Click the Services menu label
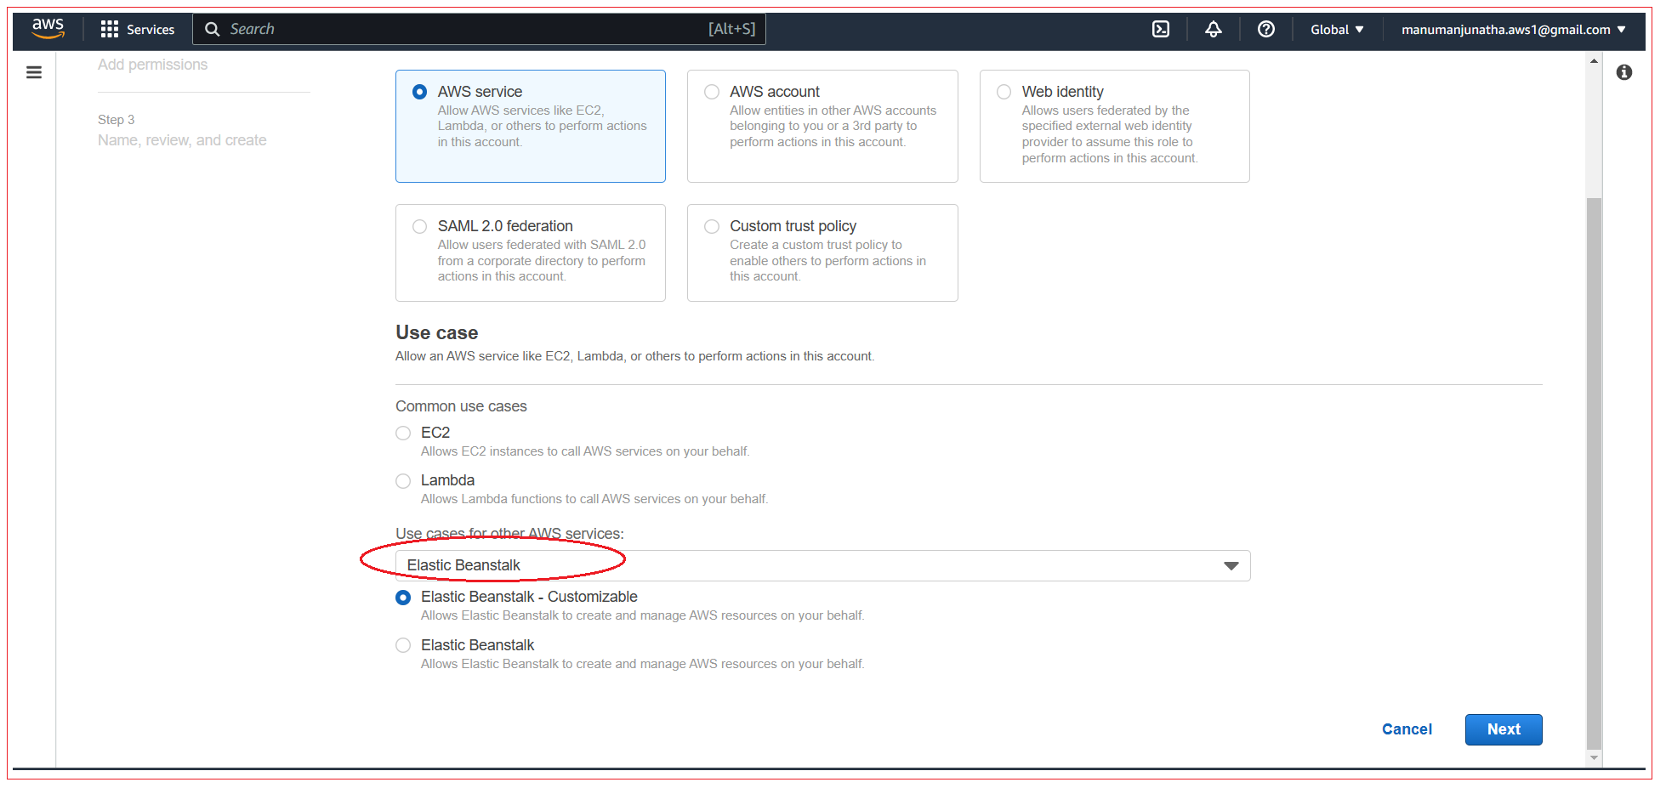The width and height of the screenshot is (1666, 788). pyautogui.click(x=151, y=29)
